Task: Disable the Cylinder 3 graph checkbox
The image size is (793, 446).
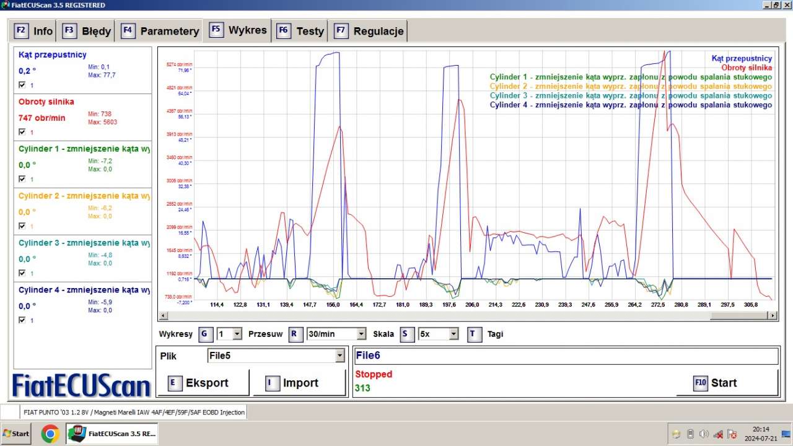Action: tap(22, 273)
